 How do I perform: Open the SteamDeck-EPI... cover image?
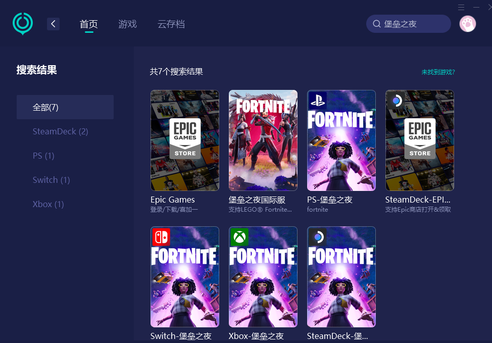[420, 140]
